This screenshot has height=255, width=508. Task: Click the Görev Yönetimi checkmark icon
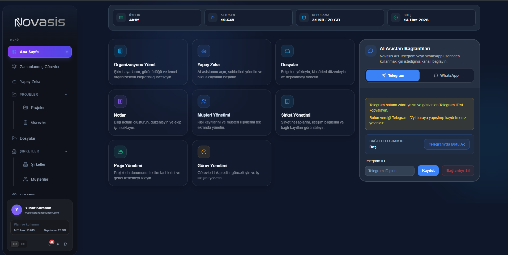point(204,152)
